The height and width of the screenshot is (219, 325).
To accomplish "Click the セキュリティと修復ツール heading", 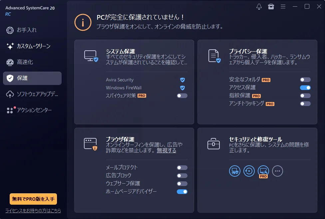I will pyautogui.click(x=255, y=139).
